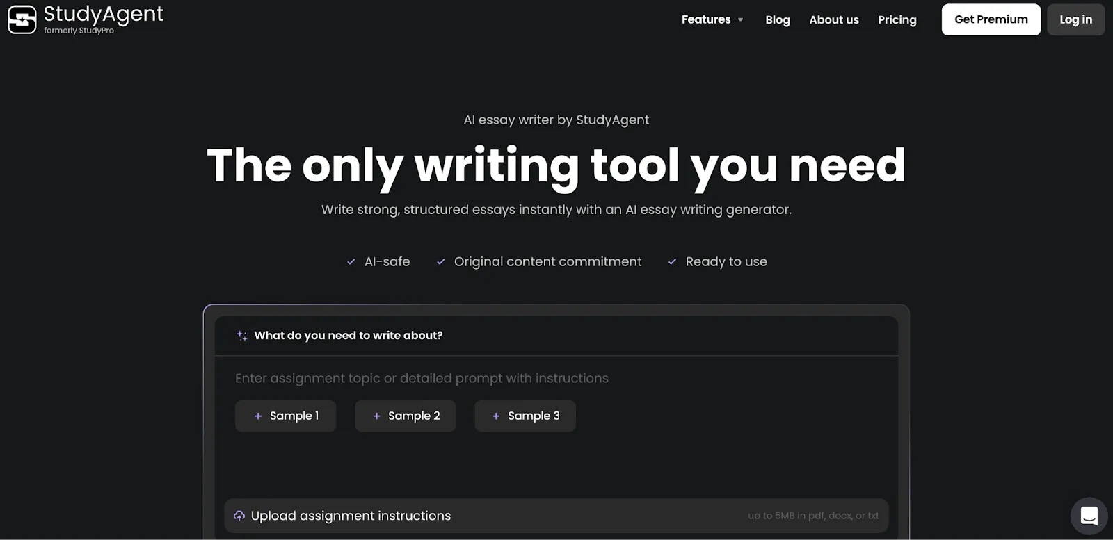Click the Log in button

(1075, 19)
